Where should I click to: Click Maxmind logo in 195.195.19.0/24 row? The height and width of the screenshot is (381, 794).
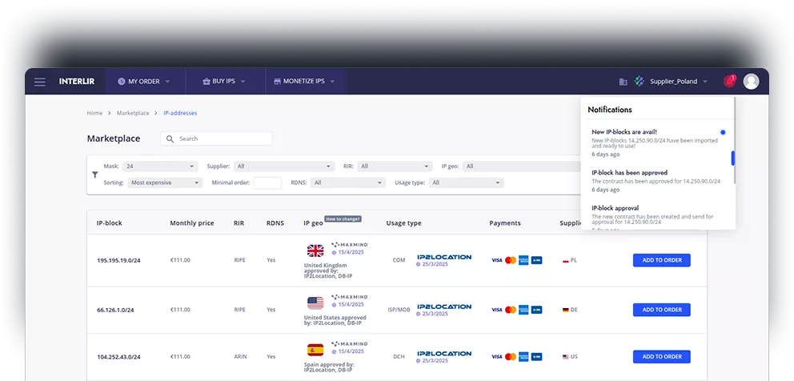(350, 245)
